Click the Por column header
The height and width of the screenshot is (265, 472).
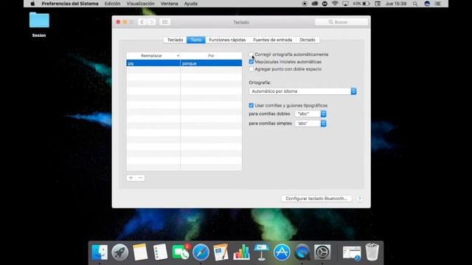click(x=211, y=56)
